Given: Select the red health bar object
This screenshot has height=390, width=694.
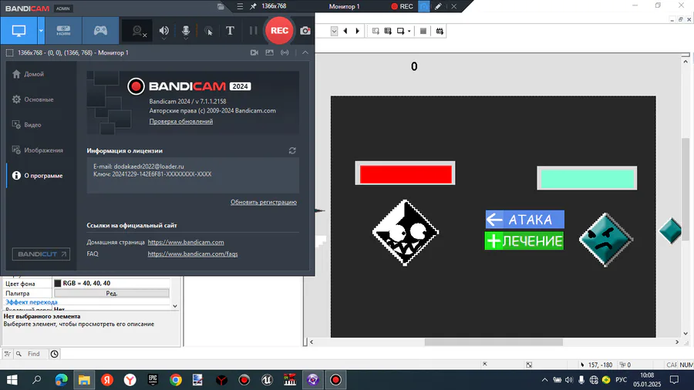Looking at the screenshot, I should pyautogui.click(x=405, y=173).
